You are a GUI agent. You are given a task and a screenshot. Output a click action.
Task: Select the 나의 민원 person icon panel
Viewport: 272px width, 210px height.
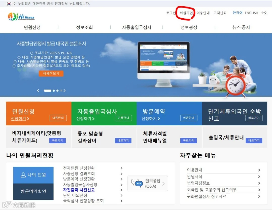pos(33,175)
